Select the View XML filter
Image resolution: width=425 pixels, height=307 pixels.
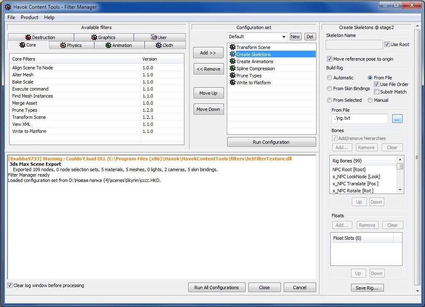pyautogui.click(x=96, y=124)
